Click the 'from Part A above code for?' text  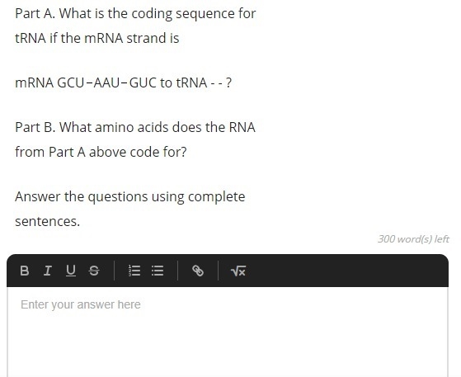click(x=101, y=153)
